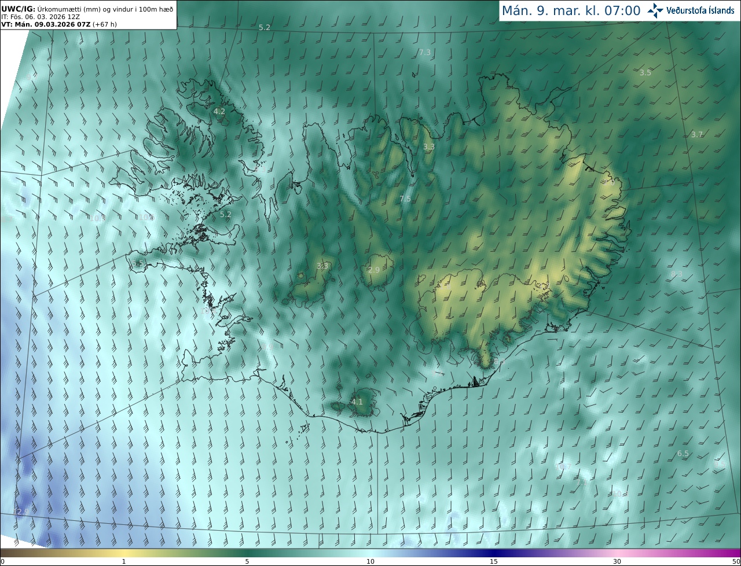The height and width of the screenshot is (566, 741).
Task: Click the "UWC/IG: Úrkomumætti (mm) og vindur" title line
Action: tap(87, 8)
